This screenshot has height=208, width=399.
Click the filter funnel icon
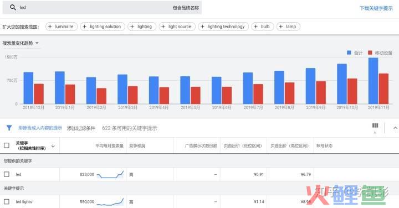(x=9, y=128)
